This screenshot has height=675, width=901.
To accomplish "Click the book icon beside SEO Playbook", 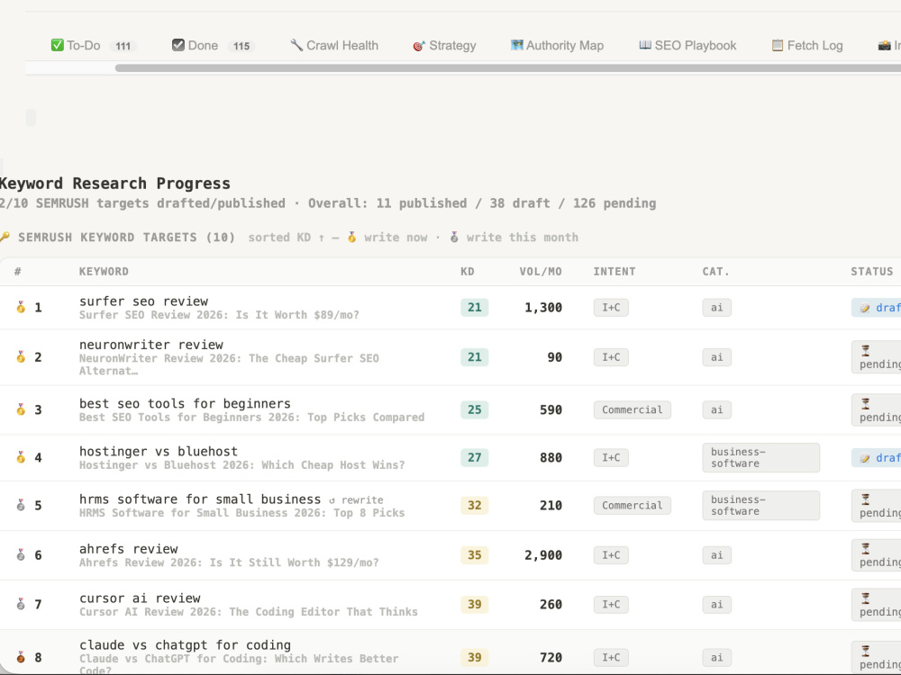I will 645,45.
